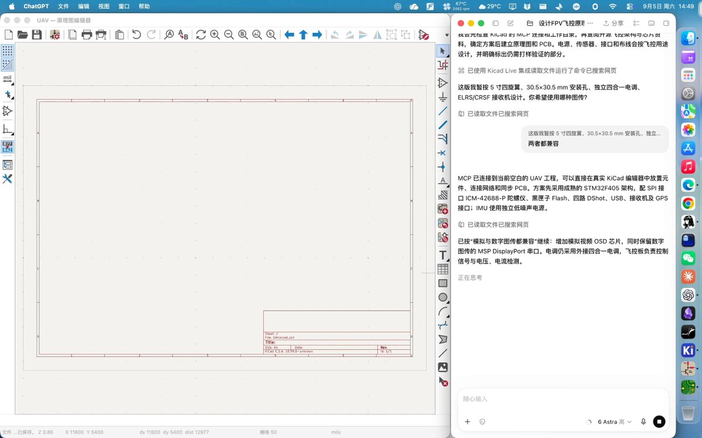Image resolution: width=702 pixels, height=438 pixels.
Task: Open the 6 Astra model selector
Action: [x=614, y=422]
